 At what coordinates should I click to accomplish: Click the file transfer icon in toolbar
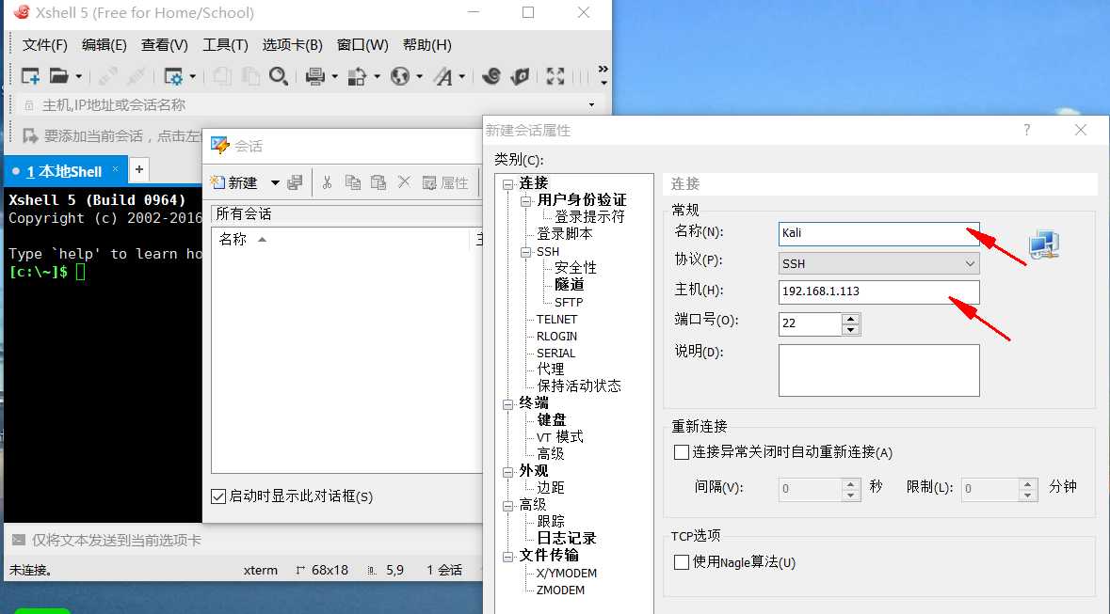tap(357, 75)
